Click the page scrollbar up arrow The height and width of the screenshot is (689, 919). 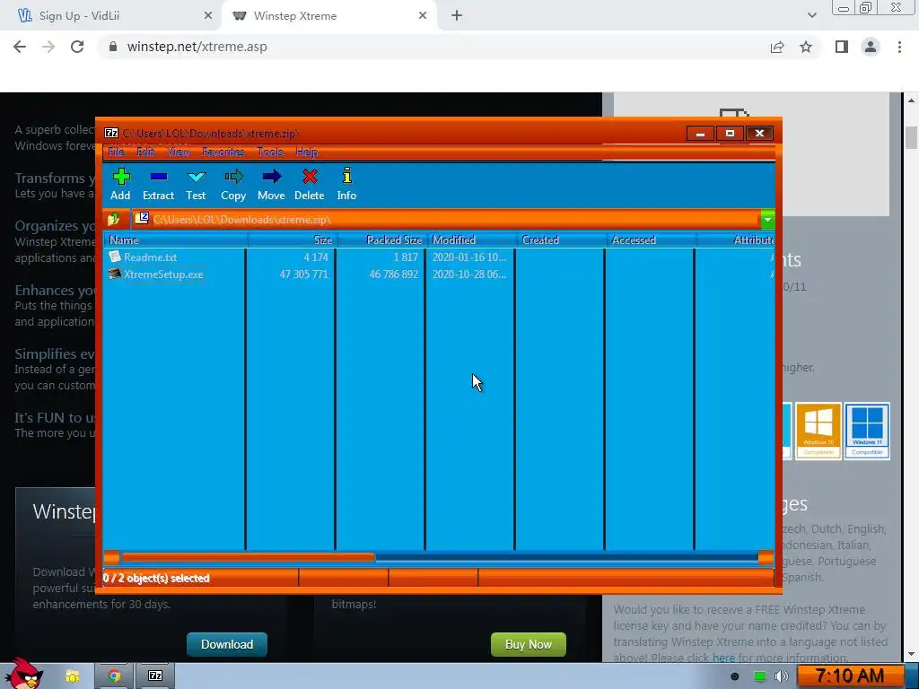(x=912, y=100)
